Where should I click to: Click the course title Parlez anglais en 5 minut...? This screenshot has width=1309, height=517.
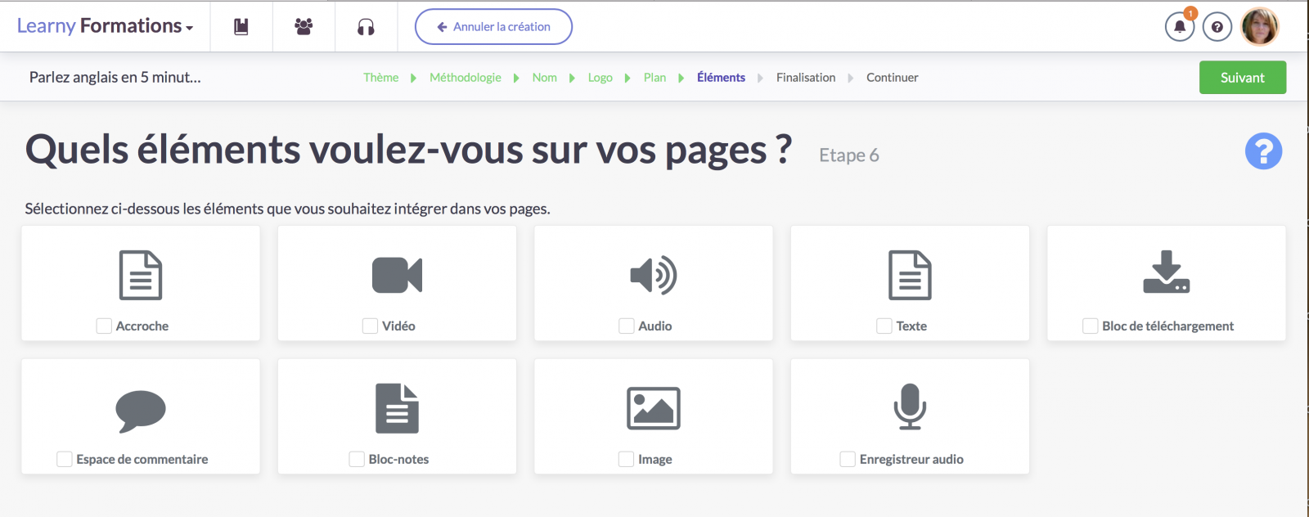coord(115,78)
